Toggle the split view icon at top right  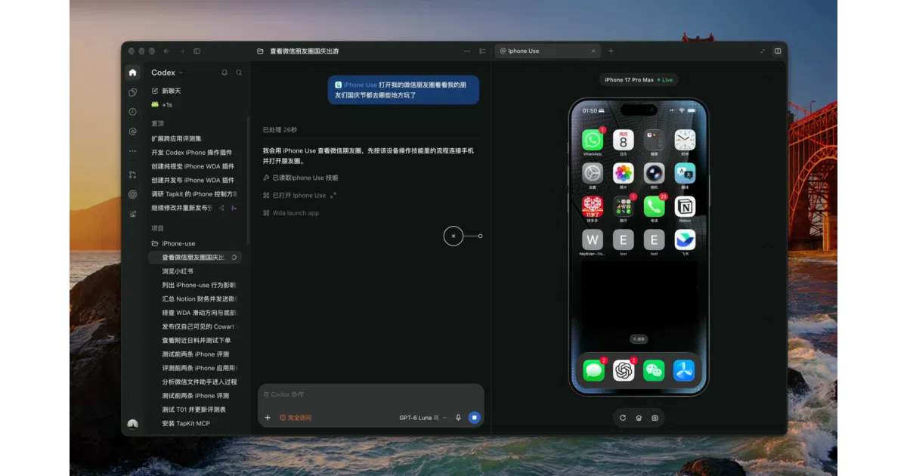[x=778, y=51]
